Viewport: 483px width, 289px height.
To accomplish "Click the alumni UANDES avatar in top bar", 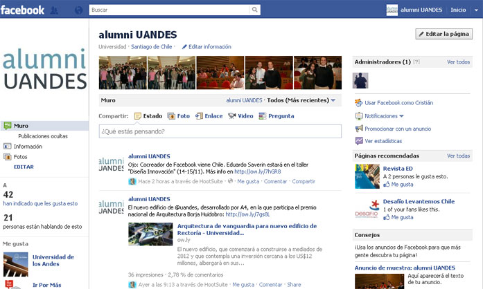I will click(392, 10).
